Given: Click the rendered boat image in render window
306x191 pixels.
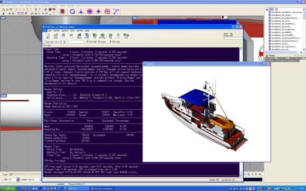Looking at the screenshot, I should pos(205,115).
